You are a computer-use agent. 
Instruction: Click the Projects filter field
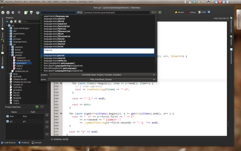31,22
